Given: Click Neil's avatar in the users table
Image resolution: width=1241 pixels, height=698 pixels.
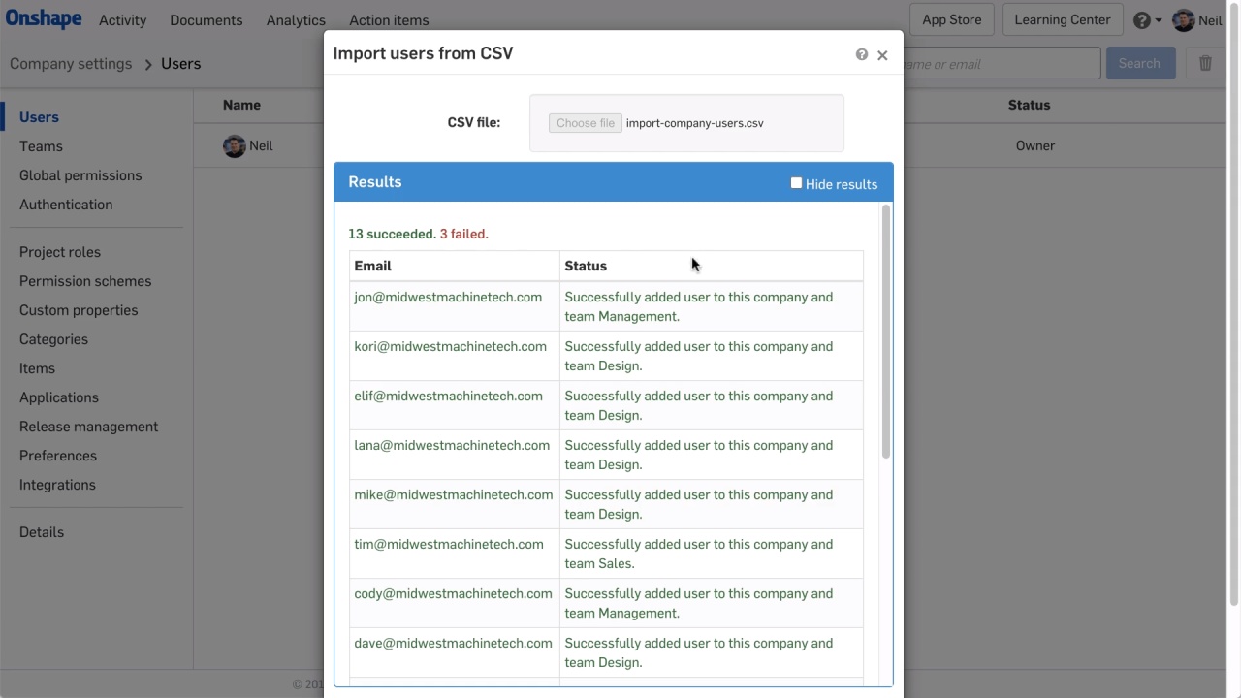Looking at the screenshot, I should coord(234,146).
